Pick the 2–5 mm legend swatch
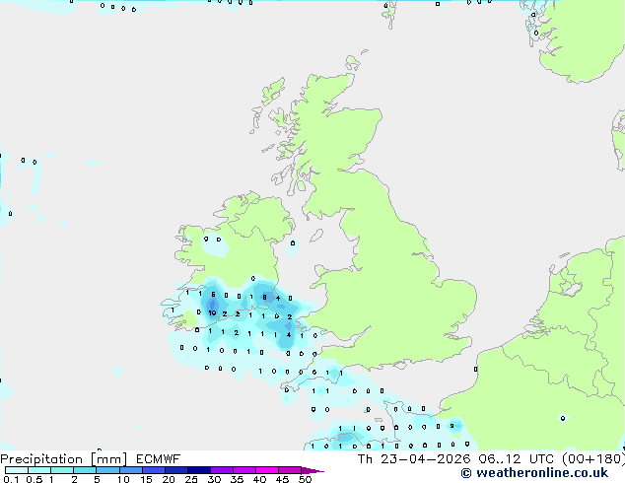This screenshot has width=625, height=483. [x=85, y=470]
